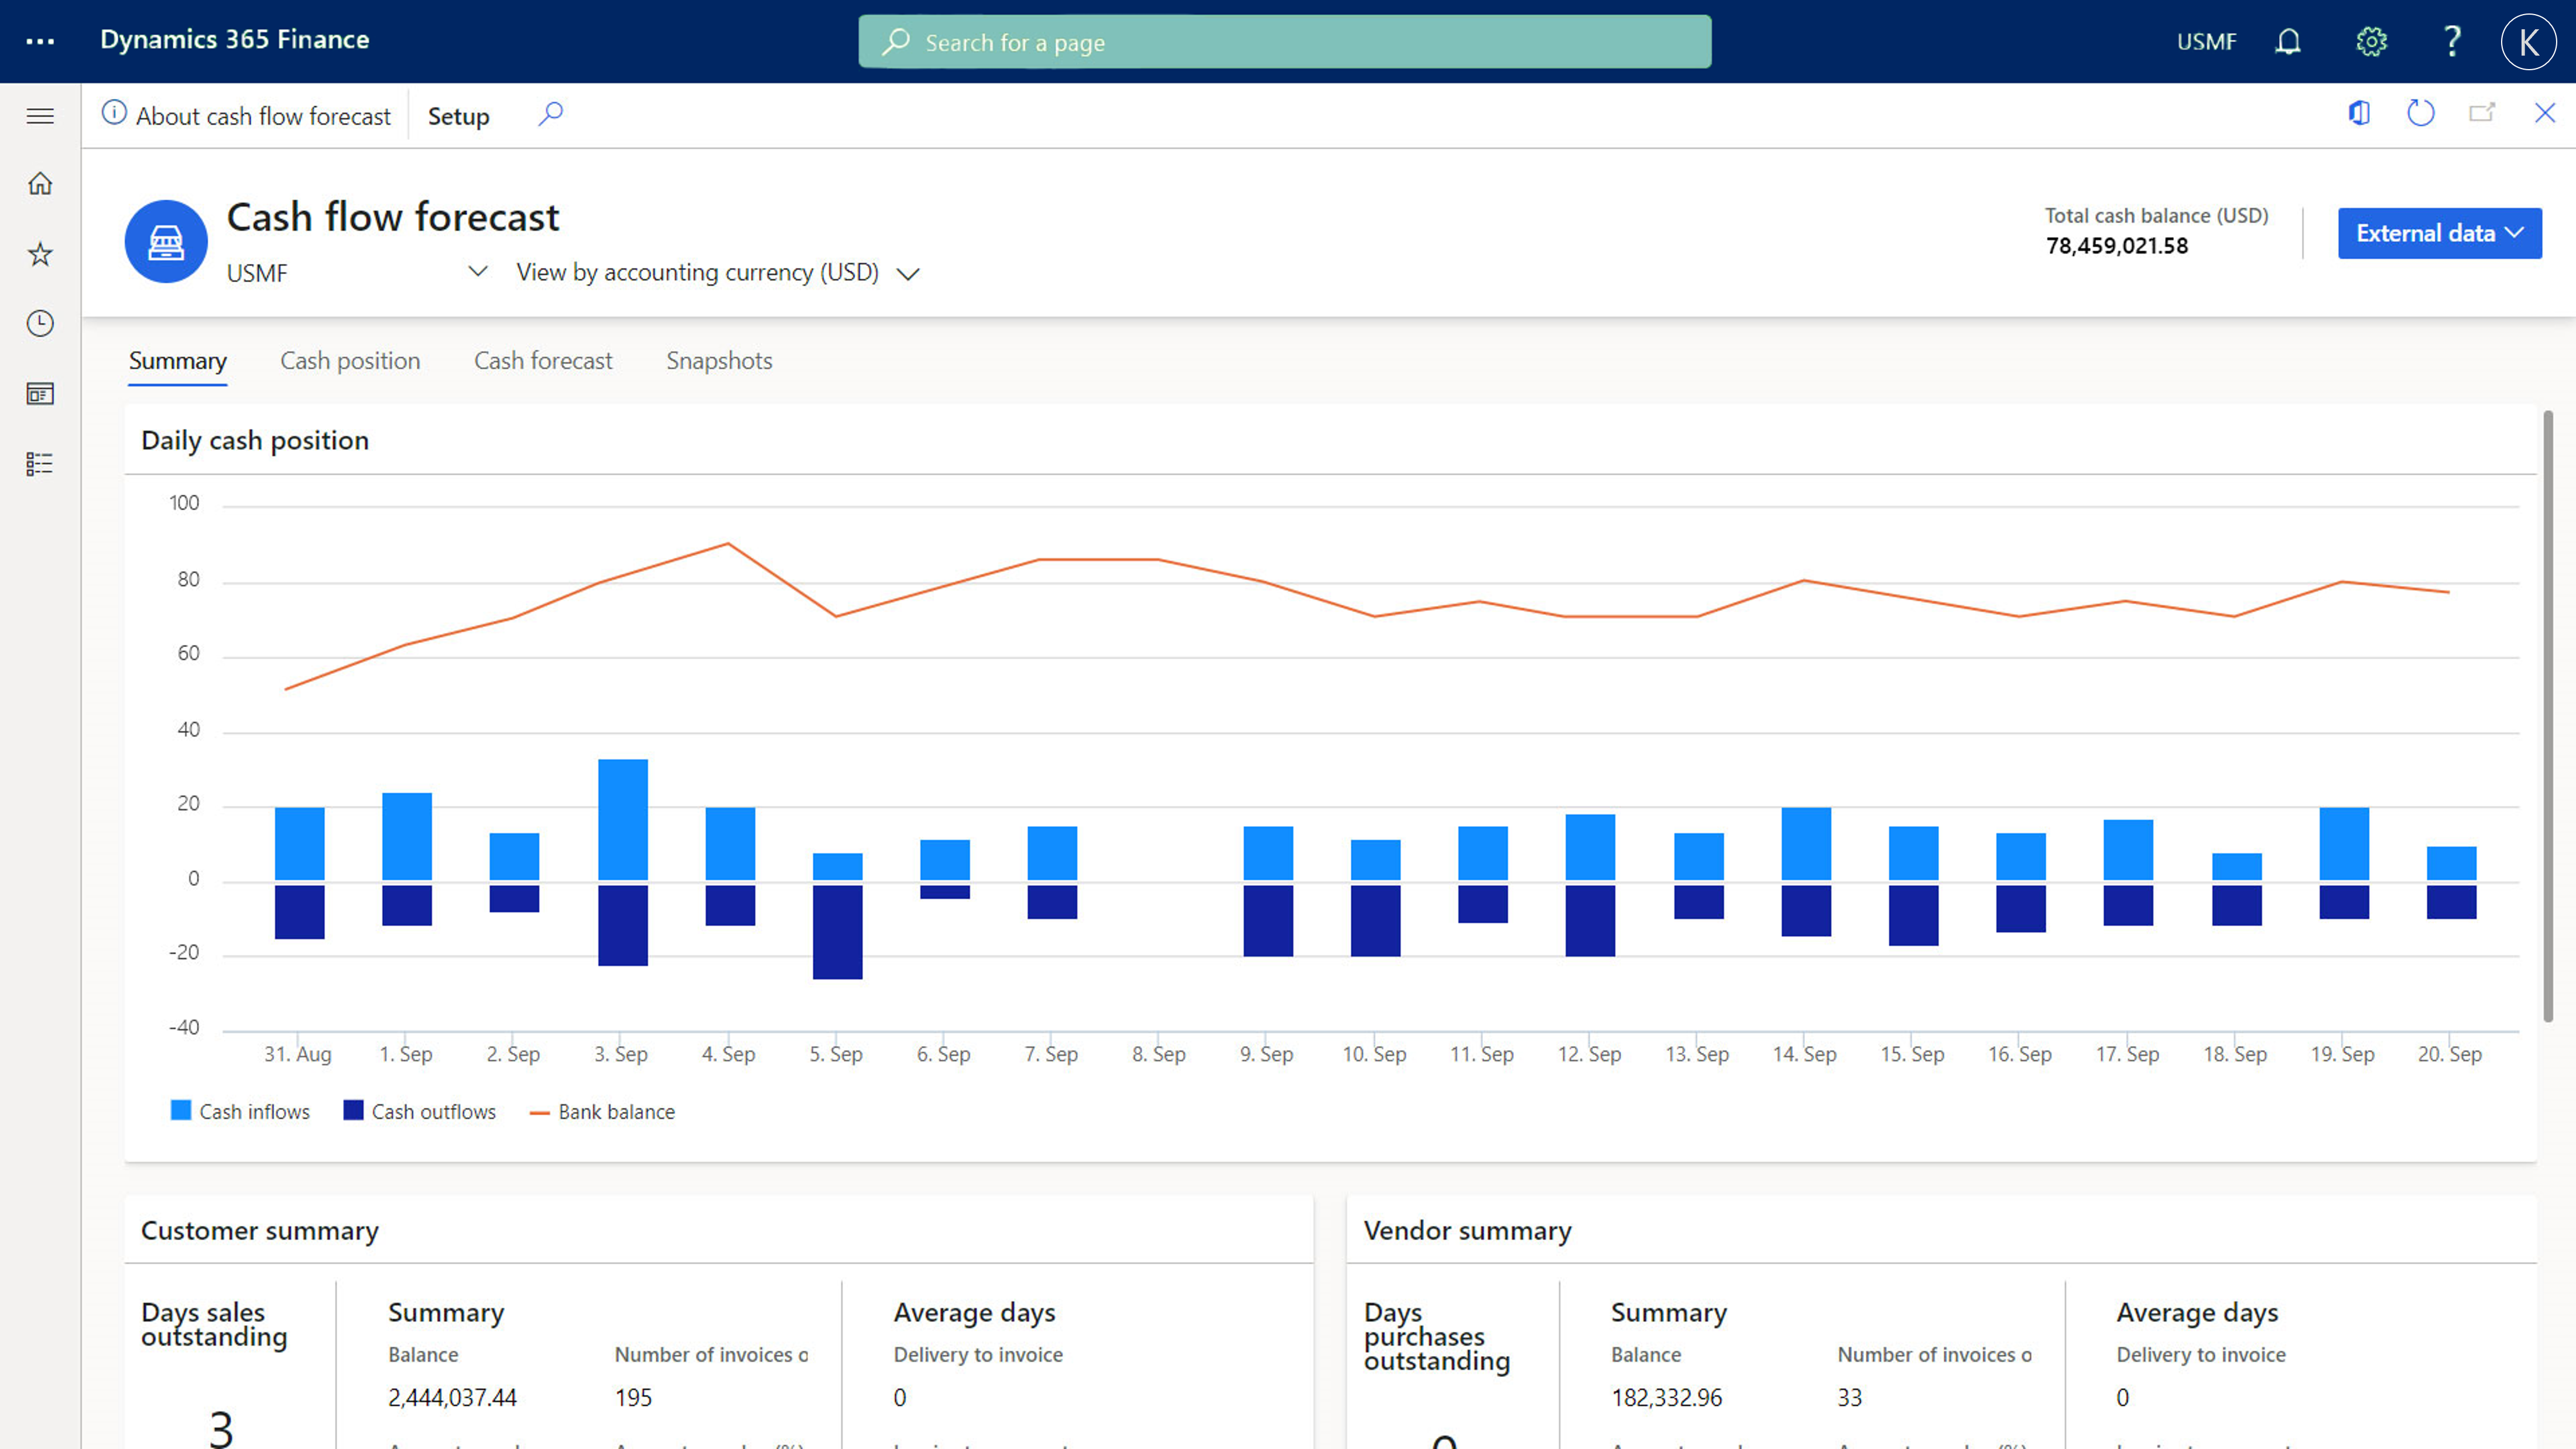Click the 3. Sep cash inflows bar
Viewport: 2576px width, 1449px height.
623,820
